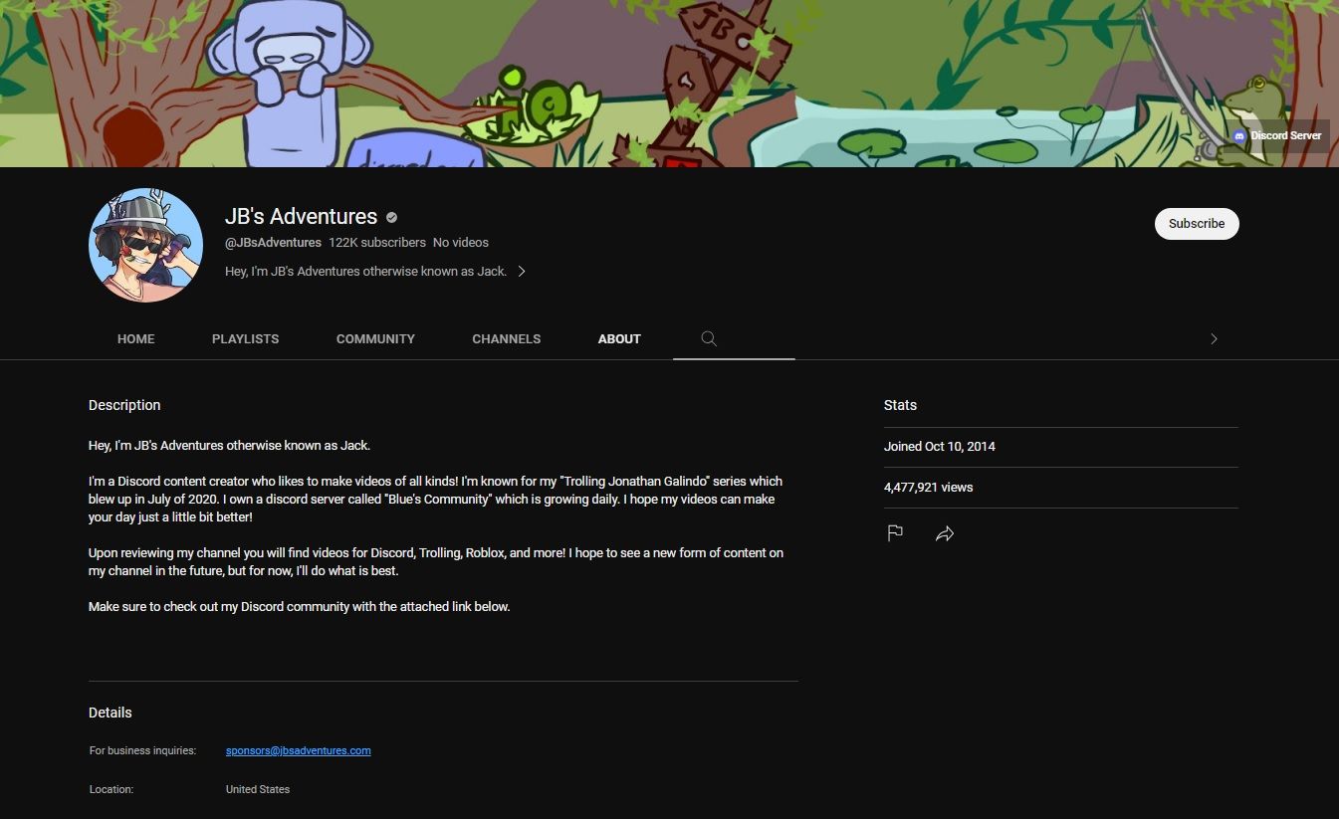
Task: Click the JB's Adventures profile avatar
Action: point(145,245)
